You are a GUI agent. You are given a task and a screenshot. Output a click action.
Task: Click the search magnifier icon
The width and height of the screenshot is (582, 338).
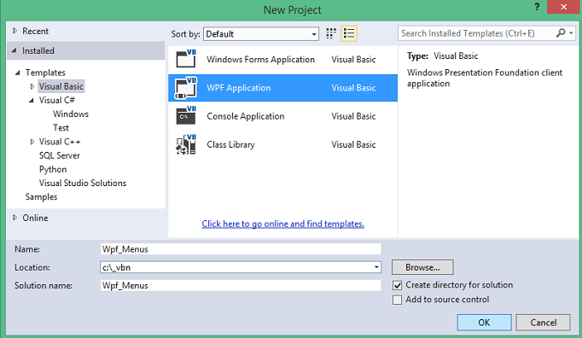(560, 33)
